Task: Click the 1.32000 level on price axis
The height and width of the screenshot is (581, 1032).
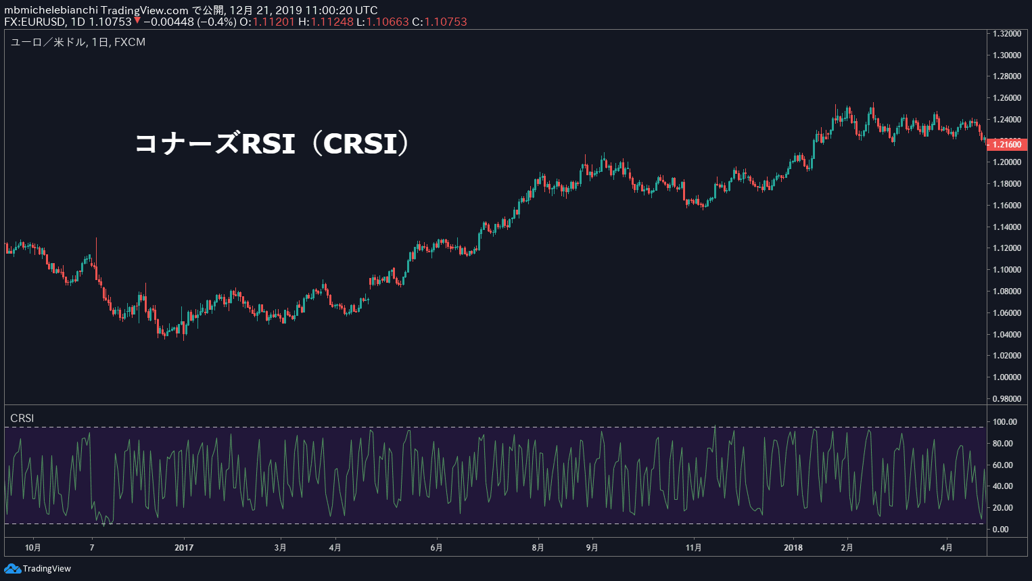Action: (x=1006, y=34)
